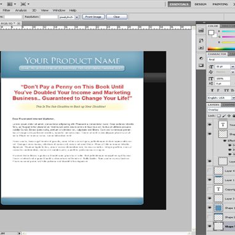Show the hidden Copyright text layer
Image resolution: width=235 pixels, height=235 pixels.
click(x=210, y=189)
